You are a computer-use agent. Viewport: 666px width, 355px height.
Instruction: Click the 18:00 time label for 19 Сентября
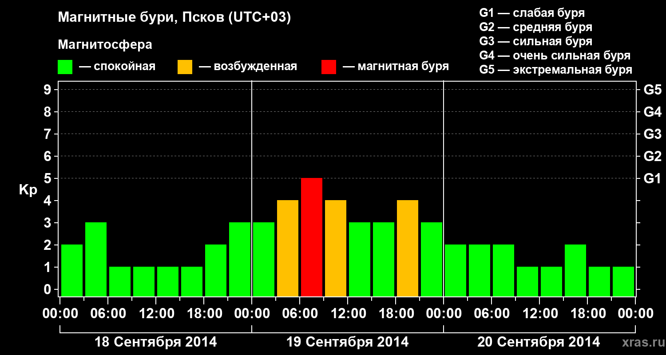(396, 314)
